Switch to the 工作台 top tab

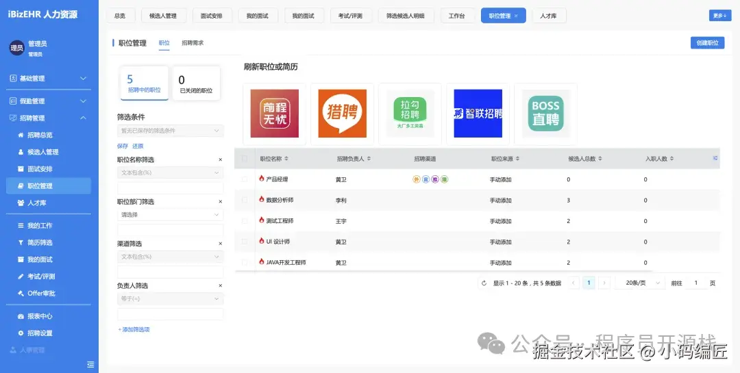(x=456, y=16)
